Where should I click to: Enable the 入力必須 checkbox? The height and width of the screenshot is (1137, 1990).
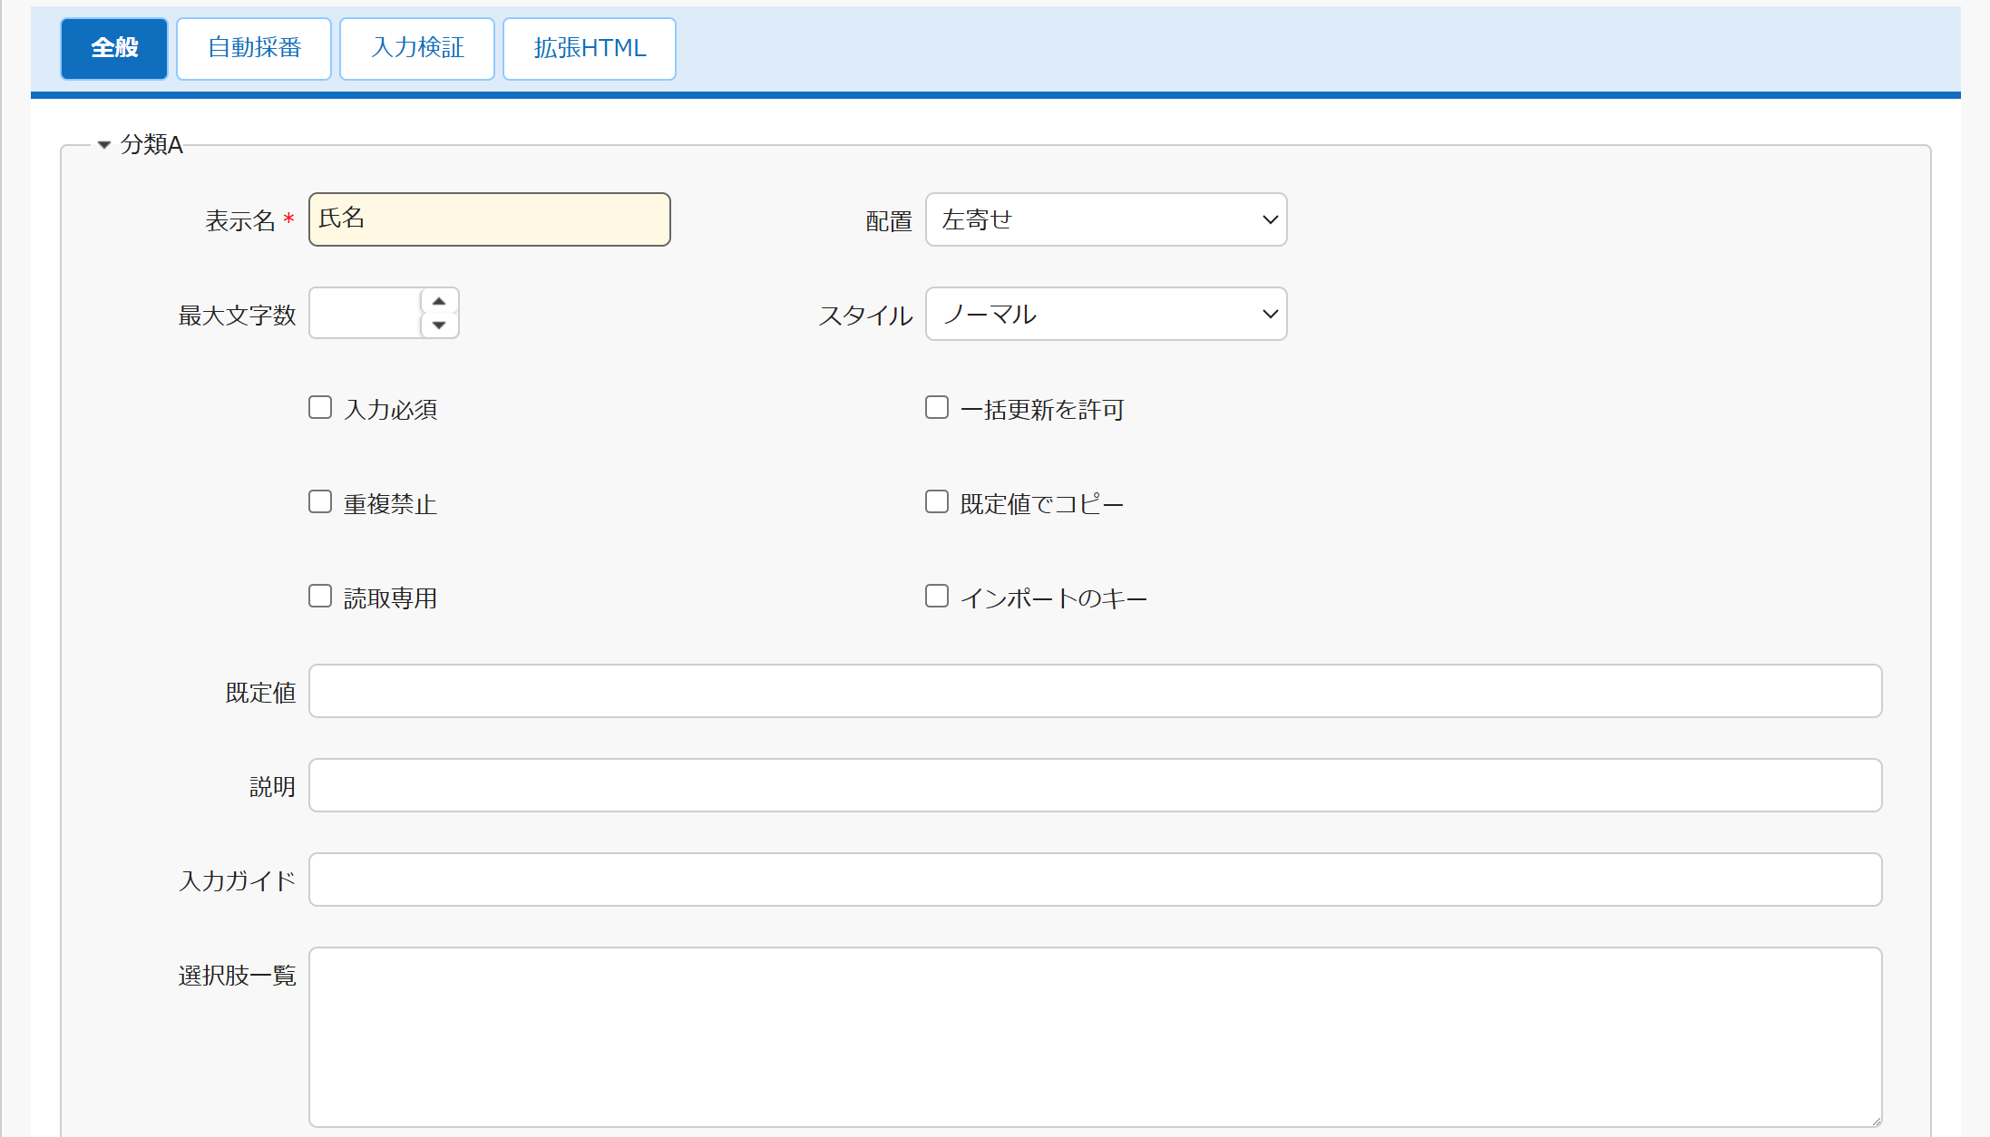320,408
